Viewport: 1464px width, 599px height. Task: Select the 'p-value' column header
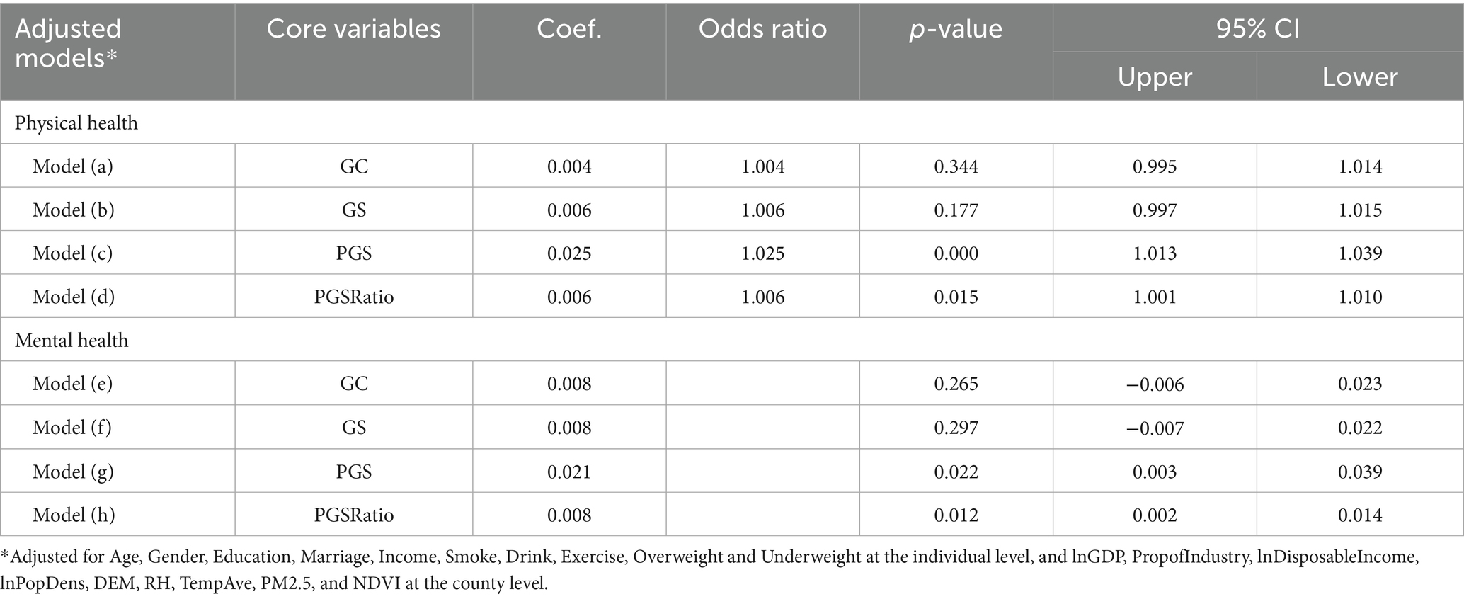[956, 29]
